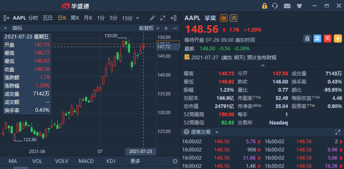Open chart indicator settings gear
This screenshot has height=169, width=344.
tap(175, 161)
